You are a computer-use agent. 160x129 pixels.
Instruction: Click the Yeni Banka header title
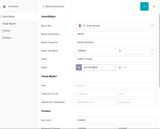13,6
